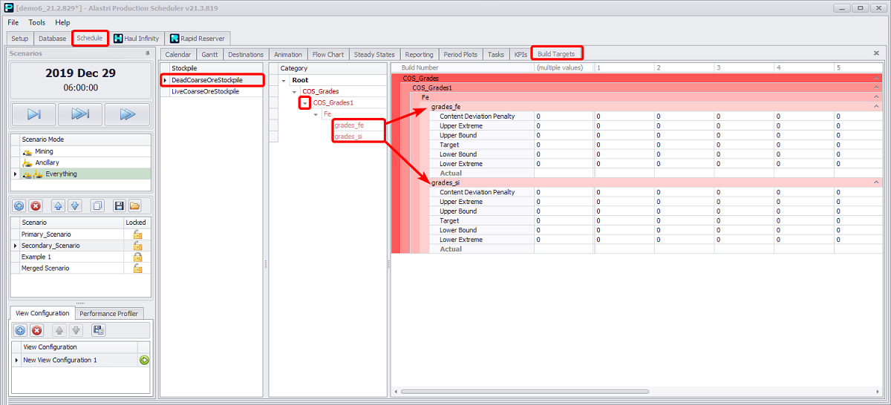Viewport: 891px width, 405px height.
Task: Move scenario up with the up arrow icon
Action: click(x=59, y=205)
